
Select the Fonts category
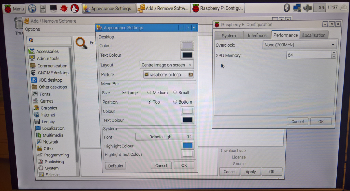(x=41, y=94)
